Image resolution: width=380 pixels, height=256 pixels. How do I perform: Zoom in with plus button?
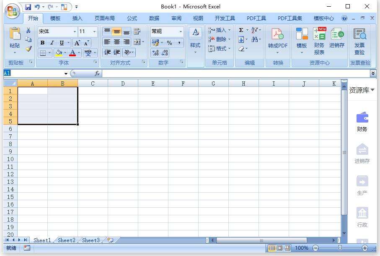click(x=365, y=248)
